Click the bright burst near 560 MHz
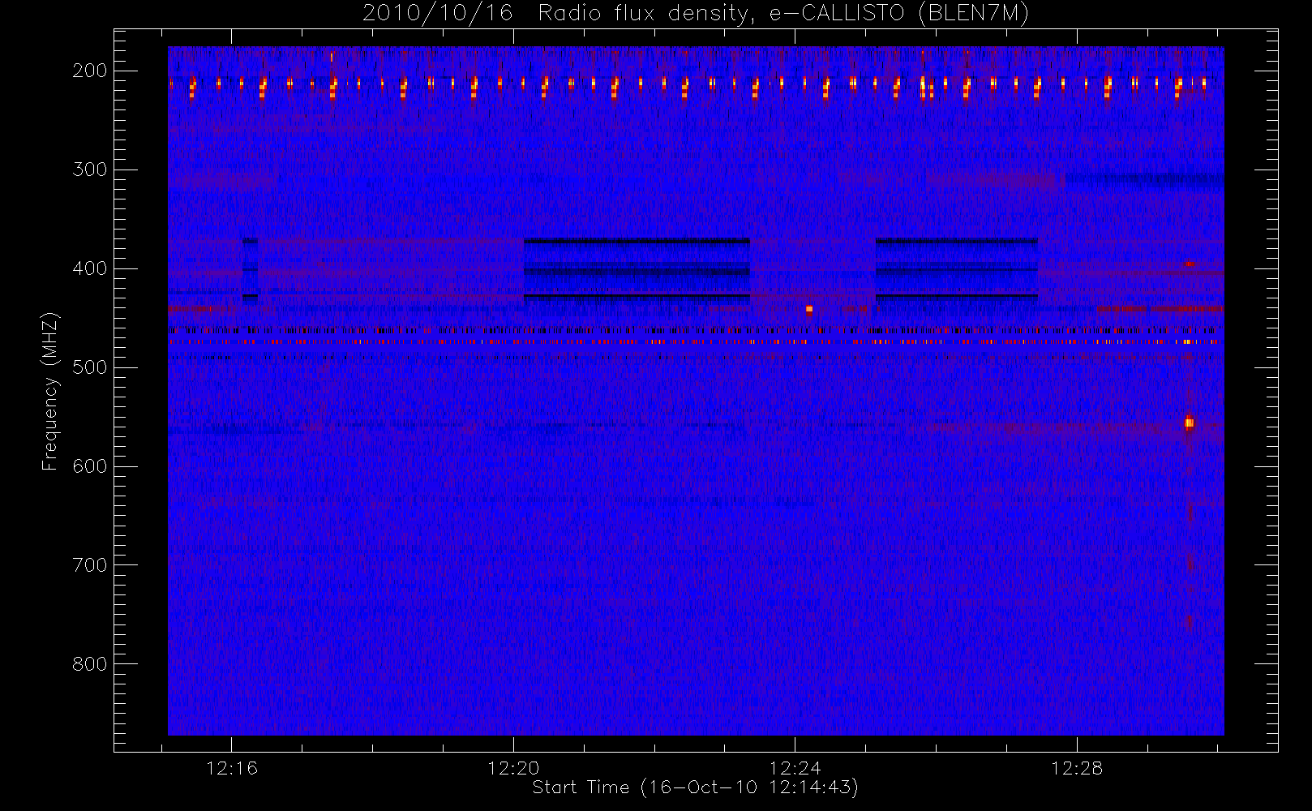 (x=1189, y=423)
